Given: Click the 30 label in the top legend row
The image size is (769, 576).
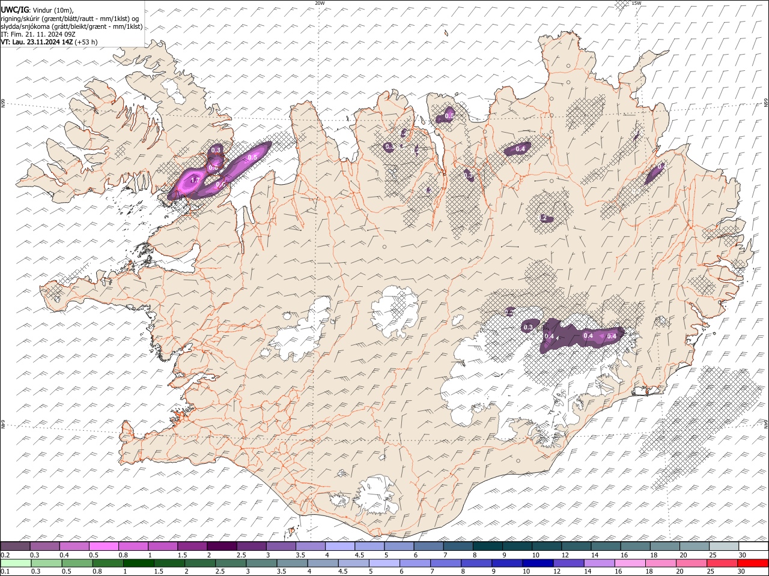Looking at the screenshot, I should (742, 555).
